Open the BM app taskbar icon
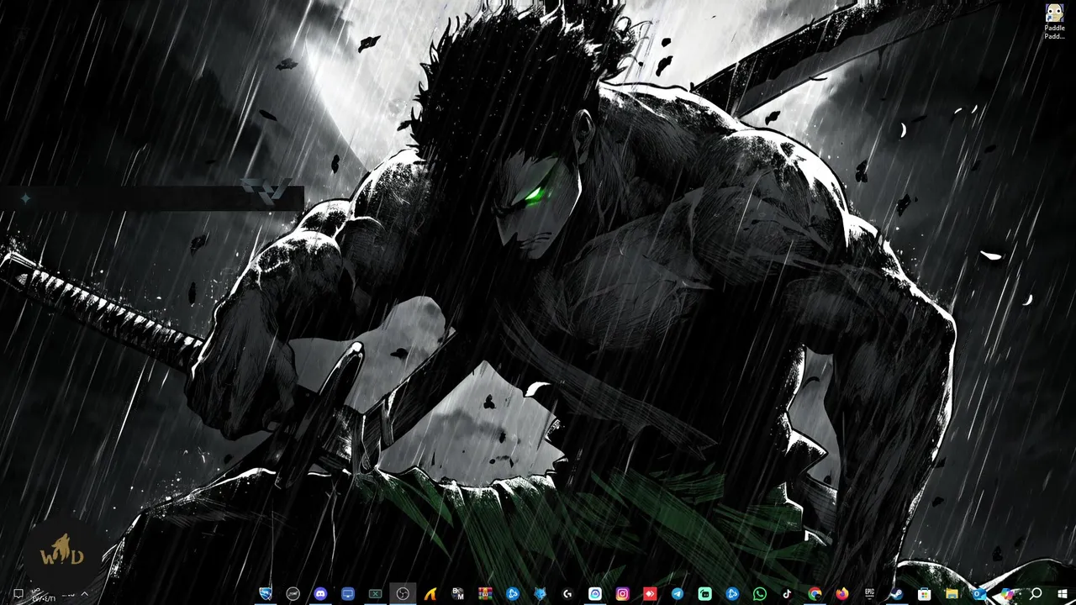Screen dimensions: 1076x605 point(457,594)
